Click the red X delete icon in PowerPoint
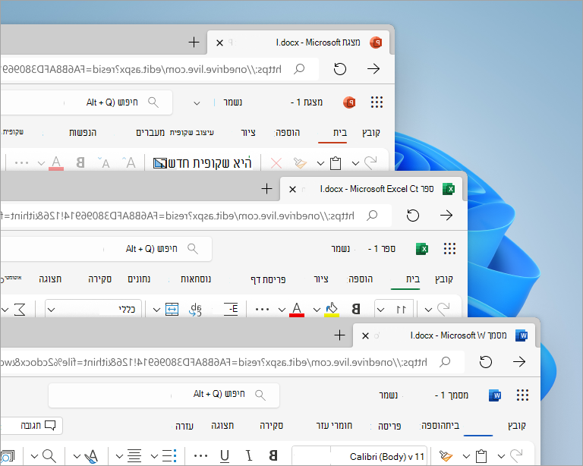 tap(276, 162)
